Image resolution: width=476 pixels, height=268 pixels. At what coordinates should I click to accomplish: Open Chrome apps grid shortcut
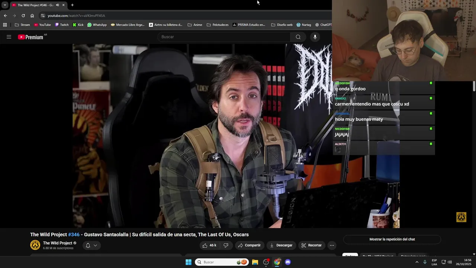click(5, 25)
